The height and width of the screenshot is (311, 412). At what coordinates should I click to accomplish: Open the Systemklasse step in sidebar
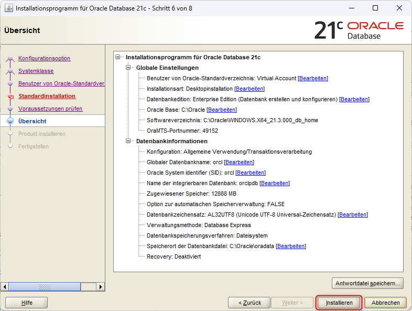(x=36, y=71)
